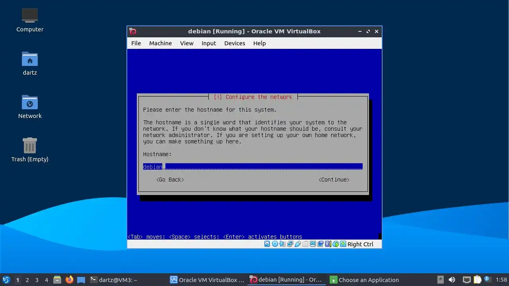Click the keyboard capture green arrow icon
The image size is (509, 286).
tap(343, 244)
